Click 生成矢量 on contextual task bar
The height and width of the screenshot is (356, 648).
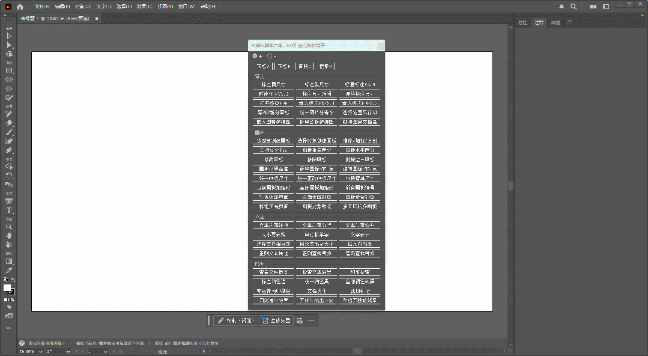(276, 321)
